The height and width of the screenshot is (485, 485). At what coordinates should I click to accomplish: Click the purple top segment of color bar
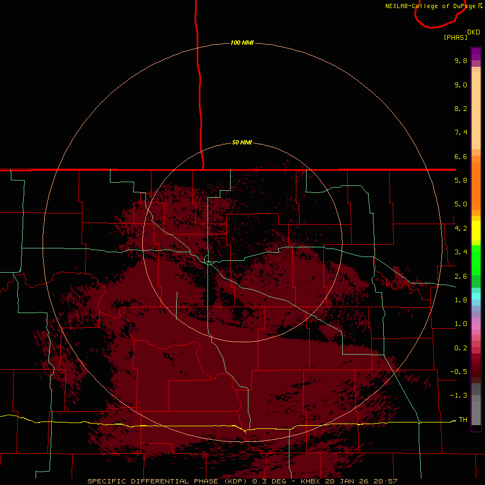click(x=476, y=54)
